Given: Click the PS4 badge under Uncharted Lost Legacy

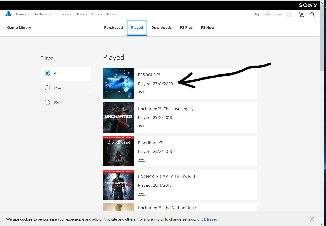Looking at the screenshot, I should coord(141,126).
